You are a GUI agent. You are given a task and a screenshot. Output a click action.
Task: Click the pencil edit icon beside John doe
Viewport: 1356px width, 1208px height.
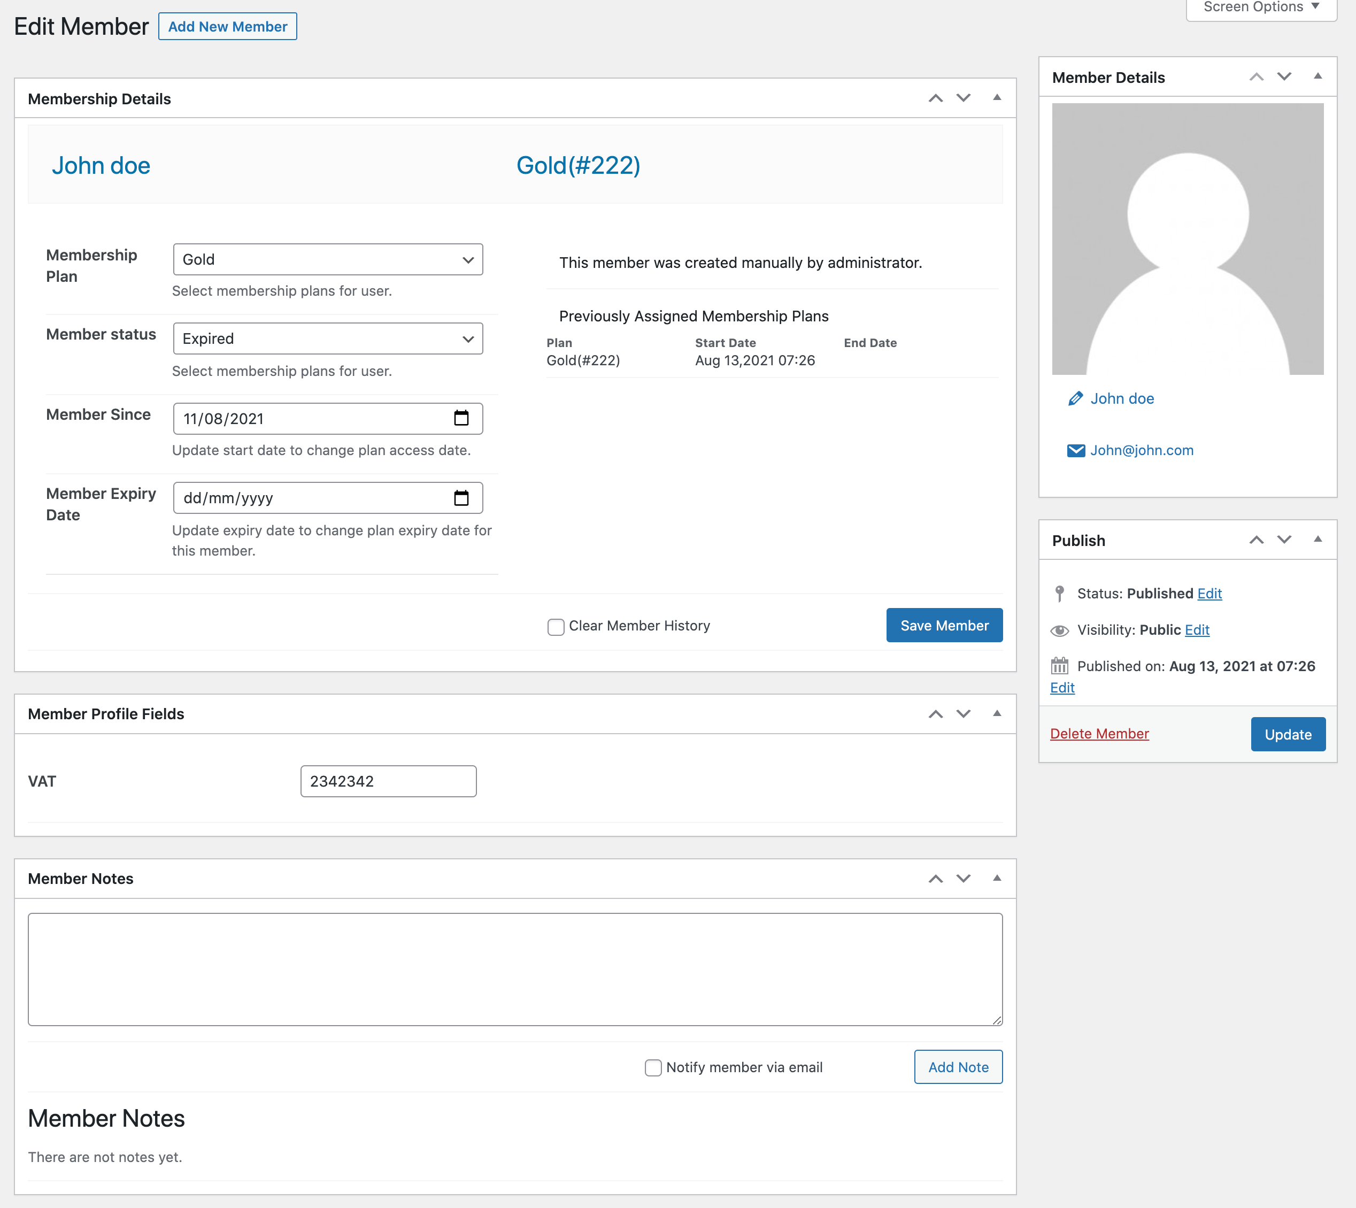1075,399
